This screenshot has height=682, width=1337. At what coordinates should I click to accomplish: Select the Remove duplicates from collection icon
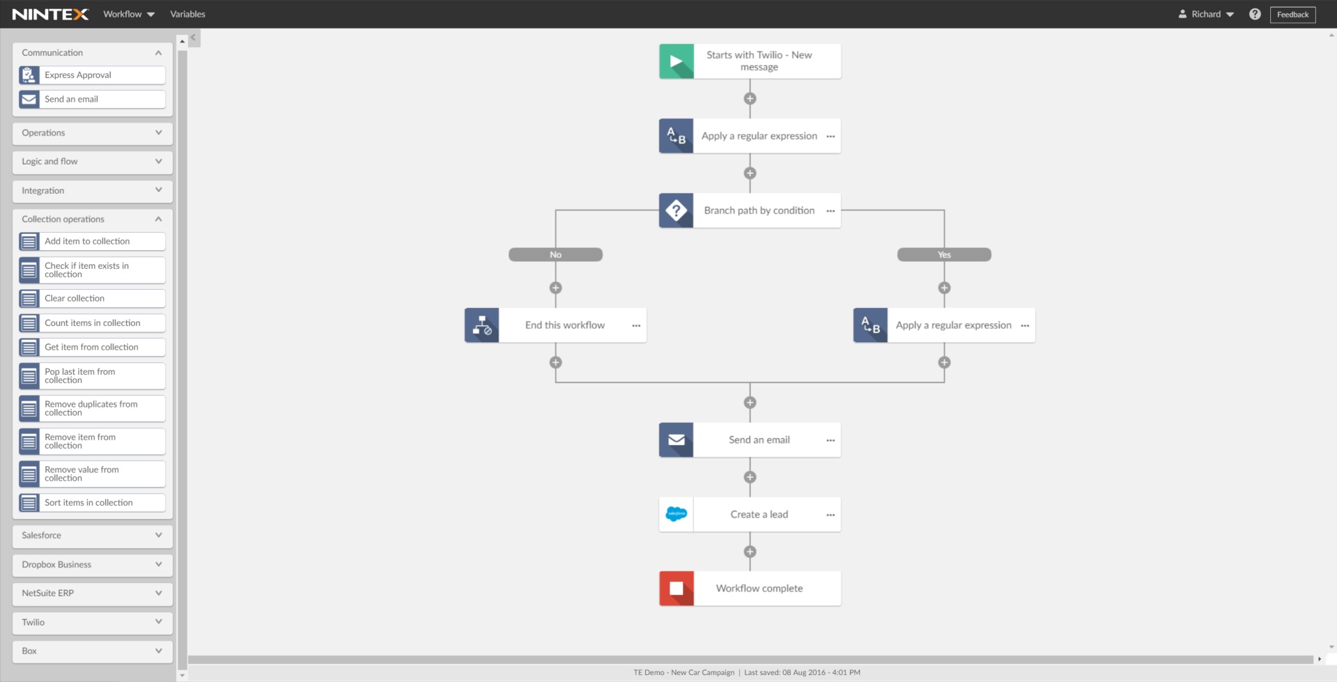point(29,409)
